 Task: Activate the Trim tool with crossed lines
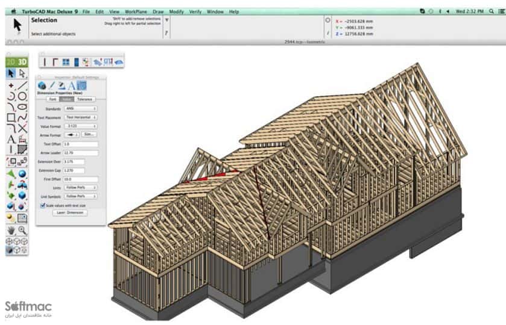pyautogui.click(x=22, y=128)
